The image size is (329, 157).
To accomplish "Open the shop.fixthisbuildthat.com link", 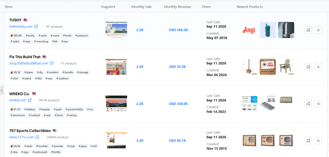I will point(29,63).
